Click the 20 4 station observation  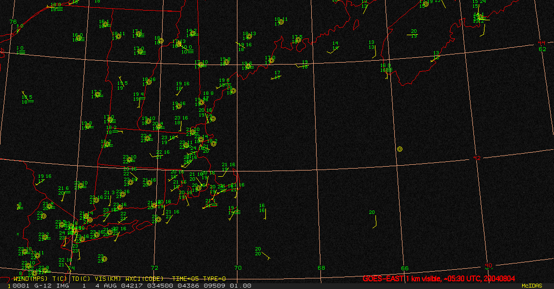coord(158,126)
